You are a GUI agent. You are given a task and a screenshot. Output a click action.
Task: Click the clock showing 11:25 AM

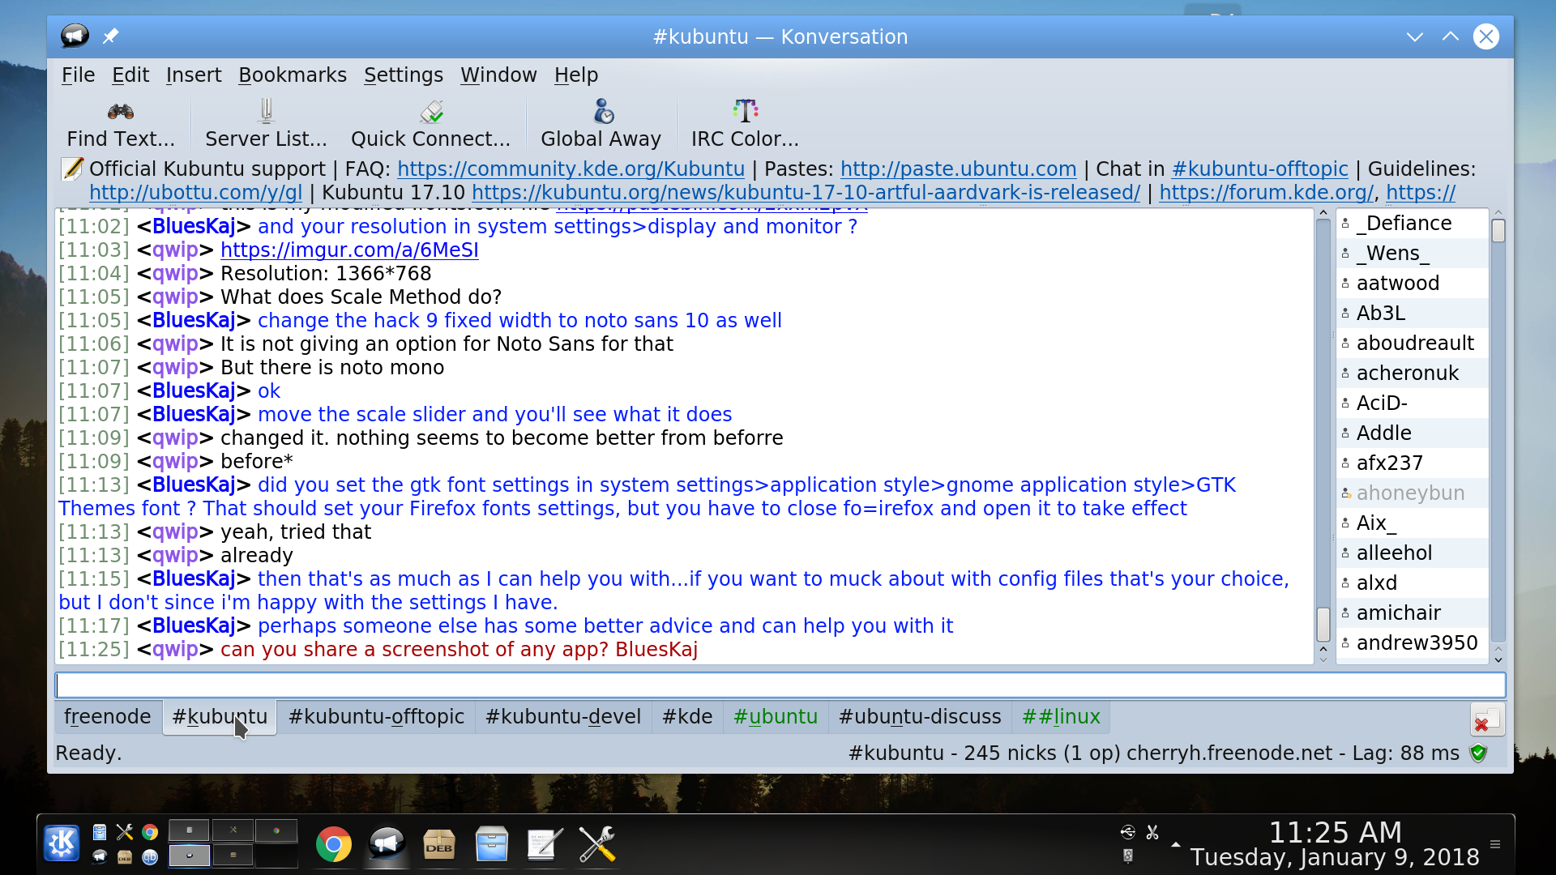coord(1335,832)
